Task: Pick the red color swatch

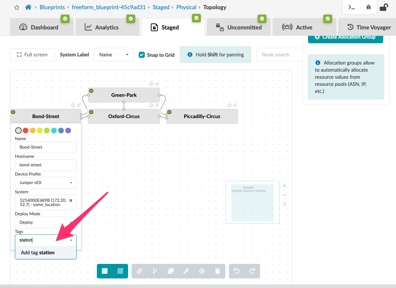Action: pyautogui.click(x=26, y=131)
